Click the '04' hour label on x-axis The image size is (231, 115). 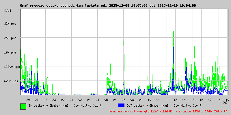pyautogui.click(x=97, y=100)
